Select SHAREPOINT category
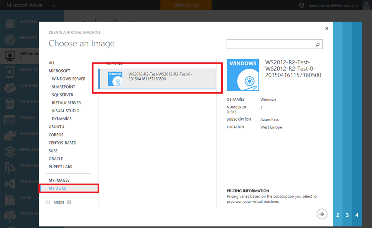372x228 pixels. click(63, 87)
